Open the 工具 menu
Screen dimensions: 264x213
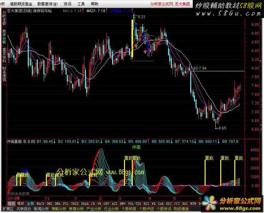coord(81,4)
